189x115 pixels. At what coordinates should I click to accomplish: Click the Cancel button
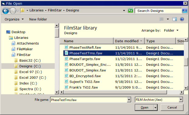pos(172,107)
